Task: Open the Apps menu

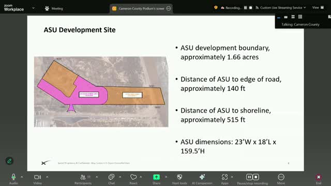Action: [x=224, y=179]
